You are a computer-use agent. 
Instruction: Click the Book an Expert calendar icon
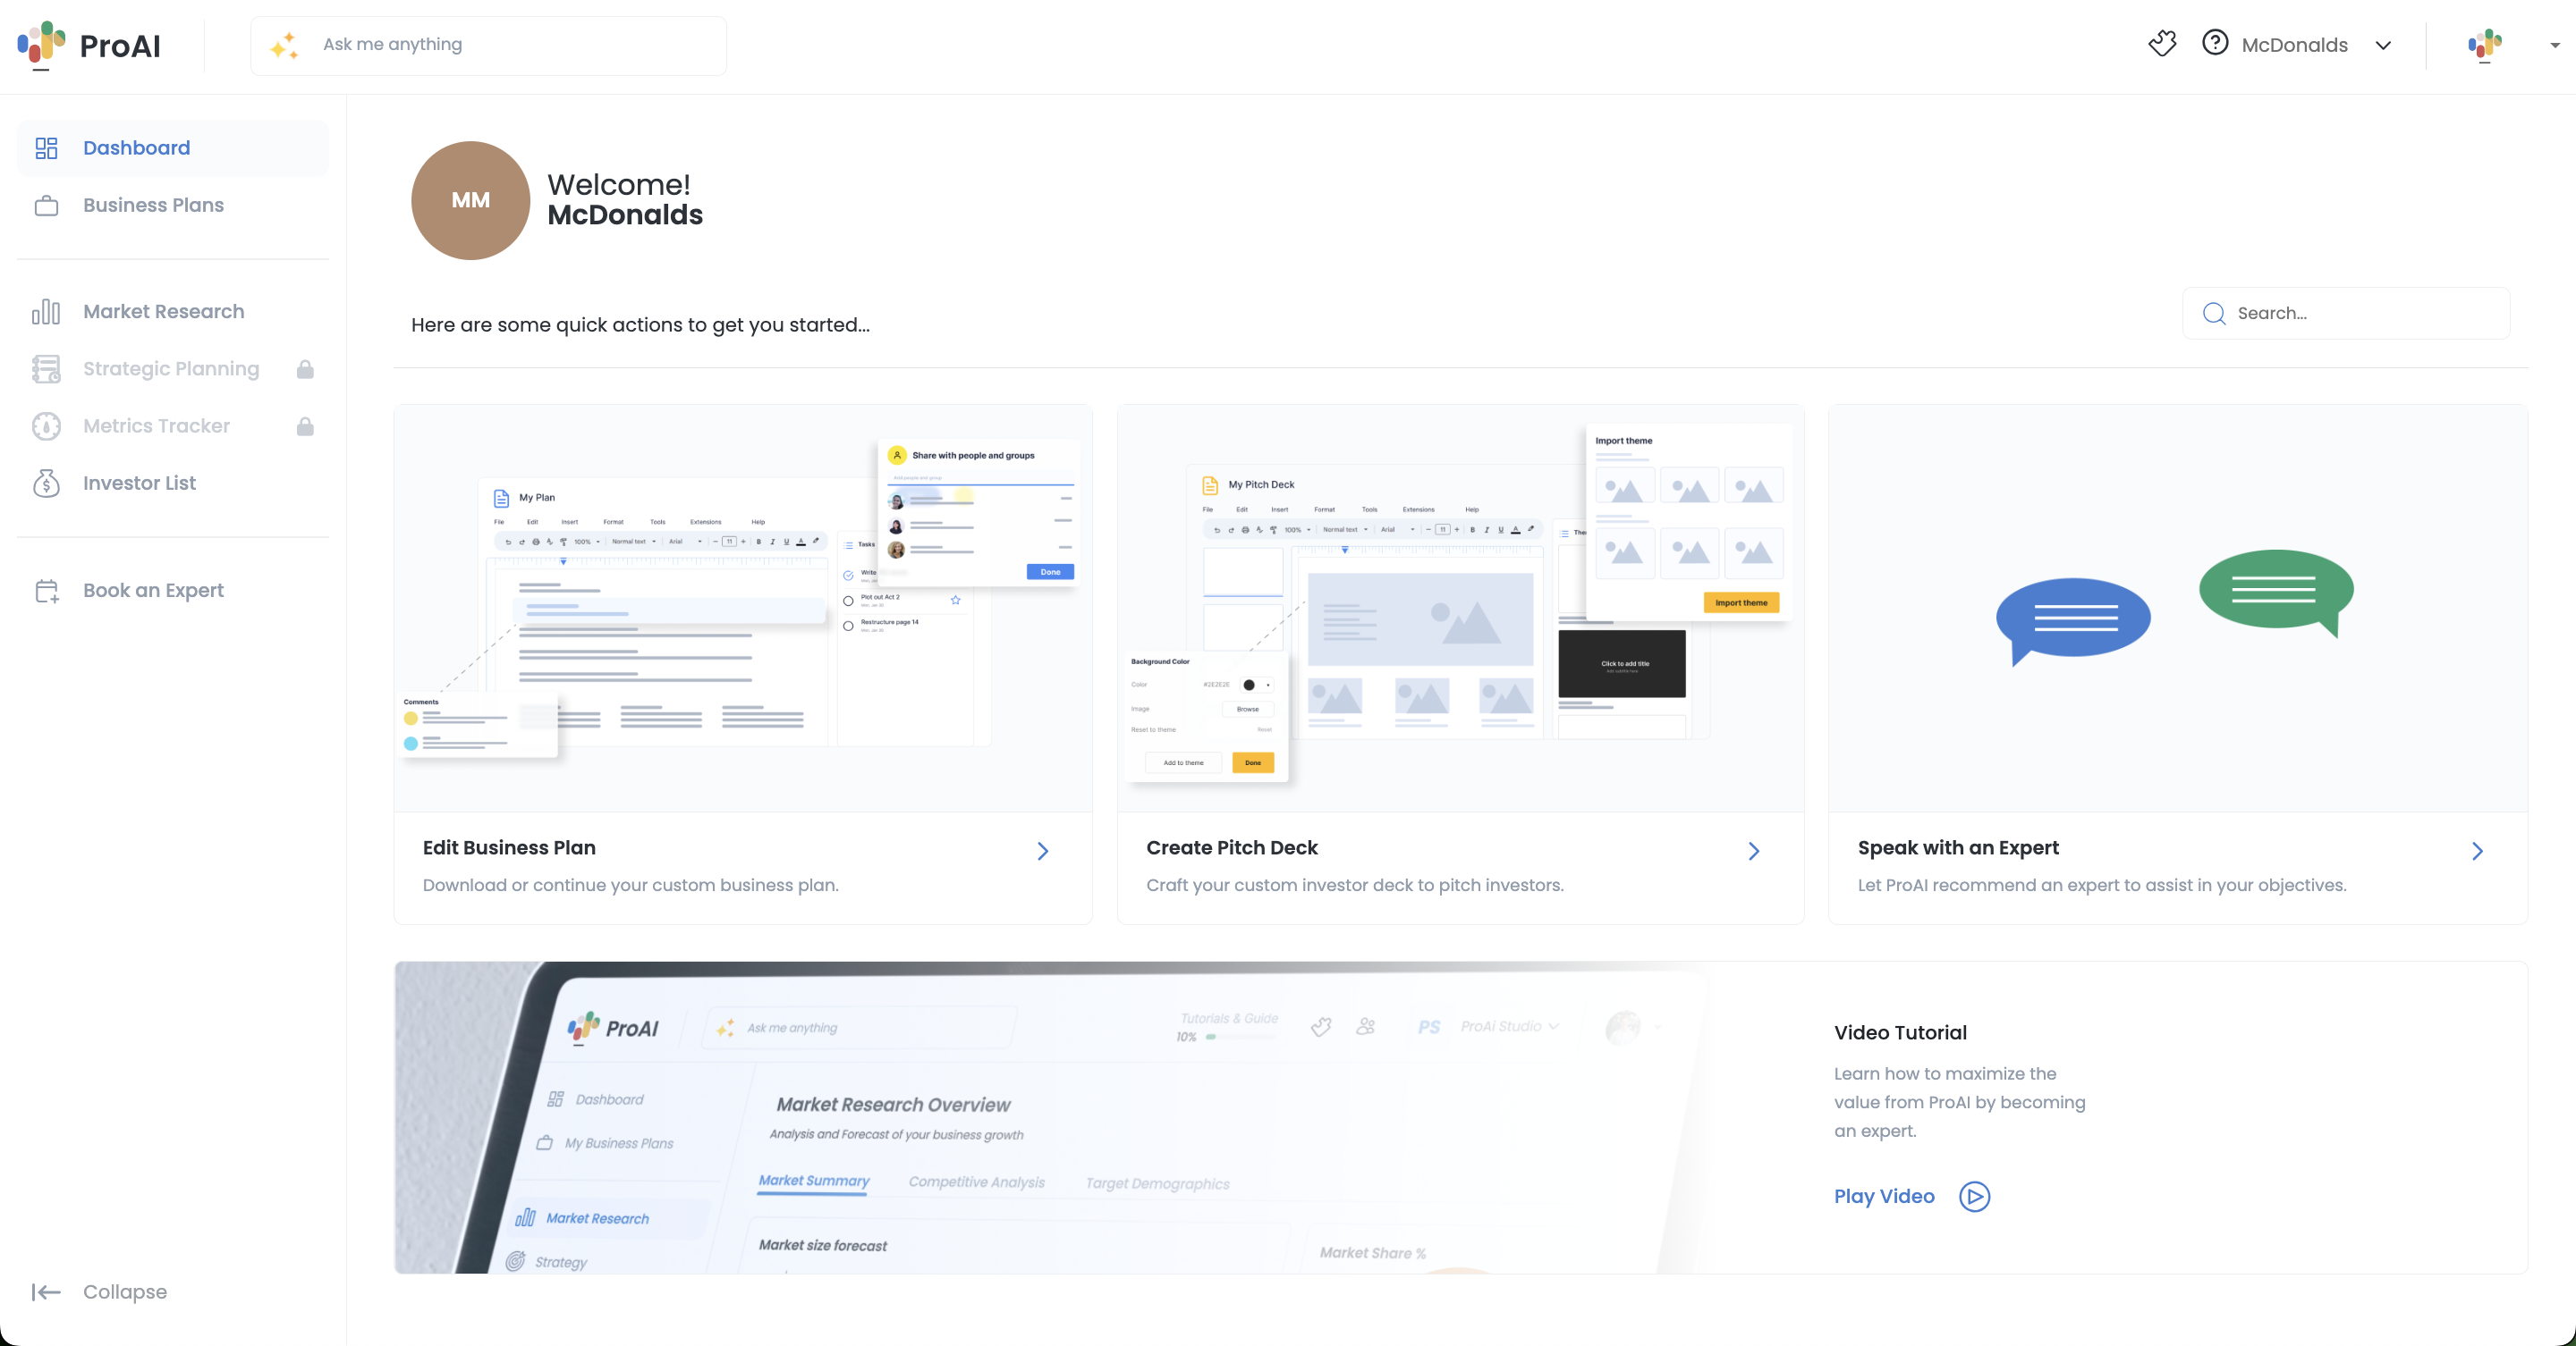[46, 591]
